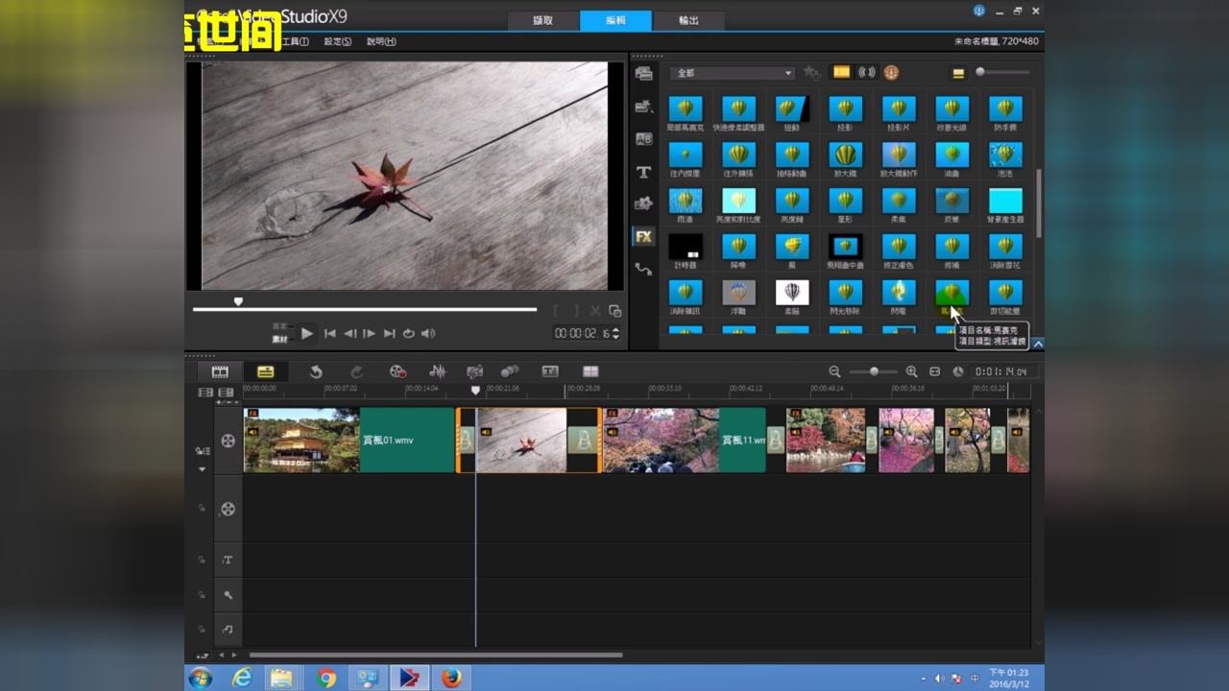Open the Path (motion) library icon
The image size is (1229, 691).
pos(643,270)
